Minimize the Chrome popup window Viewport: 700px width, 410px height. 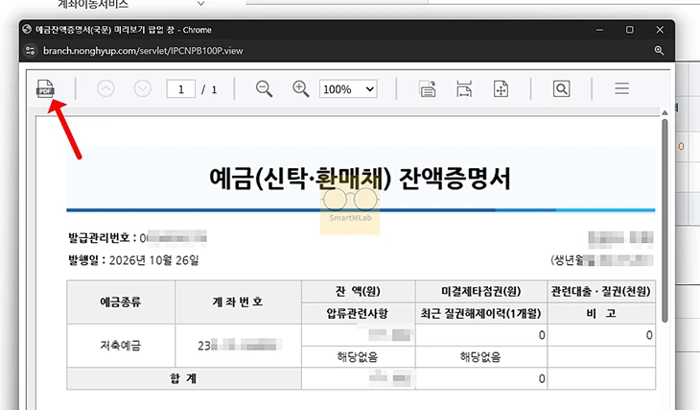(599, 30)
